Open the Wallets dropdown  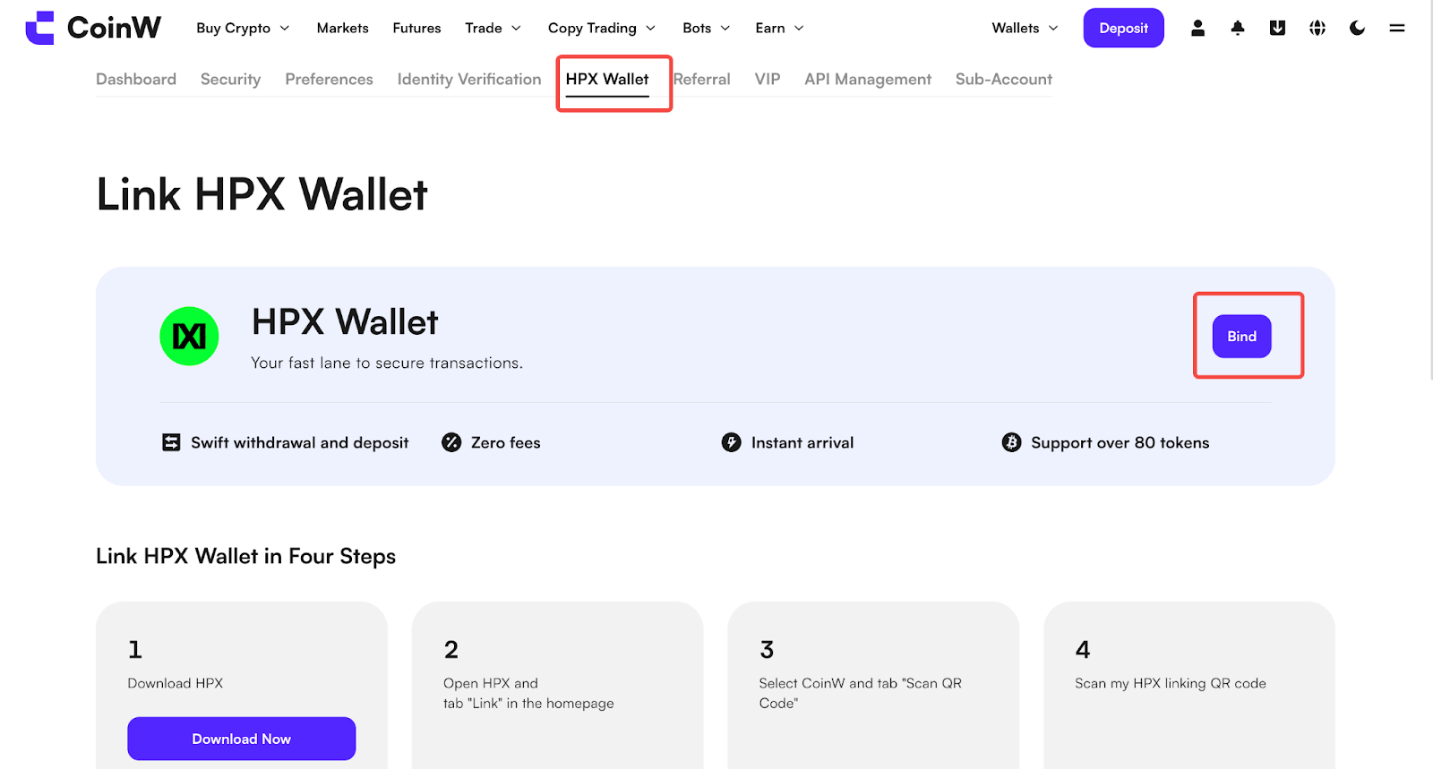1025,28
